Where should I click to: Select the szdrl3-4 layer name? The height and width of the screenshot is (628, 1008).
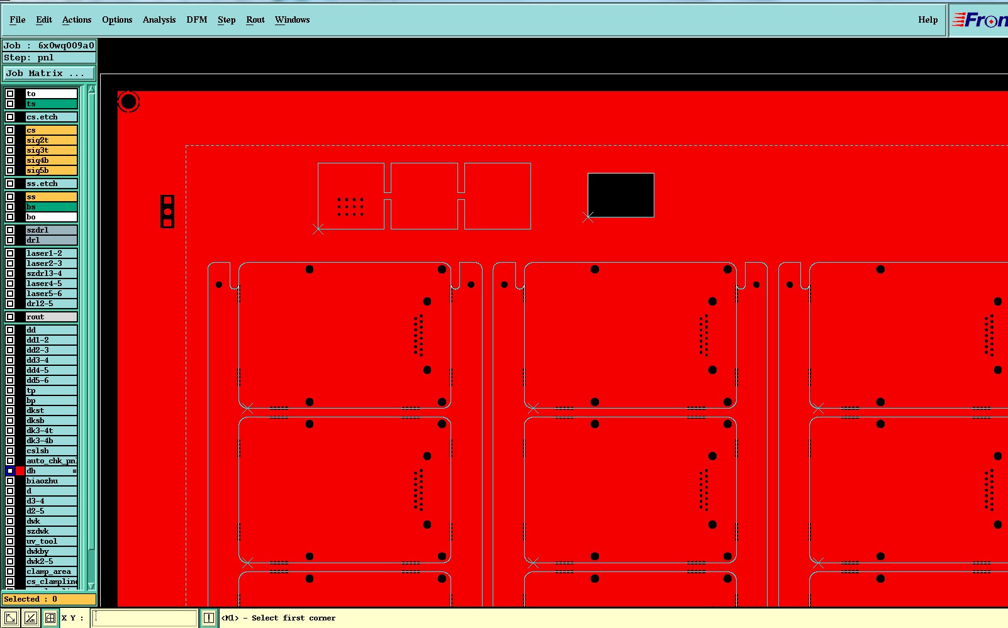pos(52,273)
